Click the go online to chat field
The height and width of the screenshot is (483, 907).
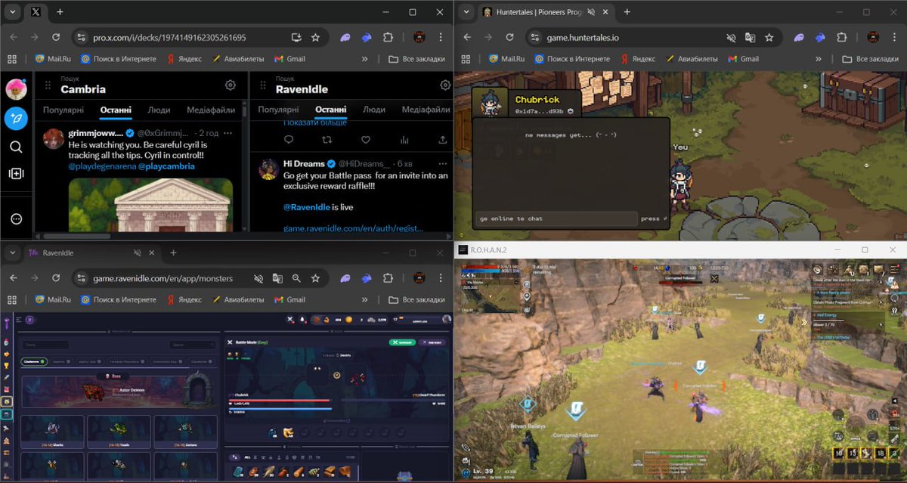click(x=556, y=218)
